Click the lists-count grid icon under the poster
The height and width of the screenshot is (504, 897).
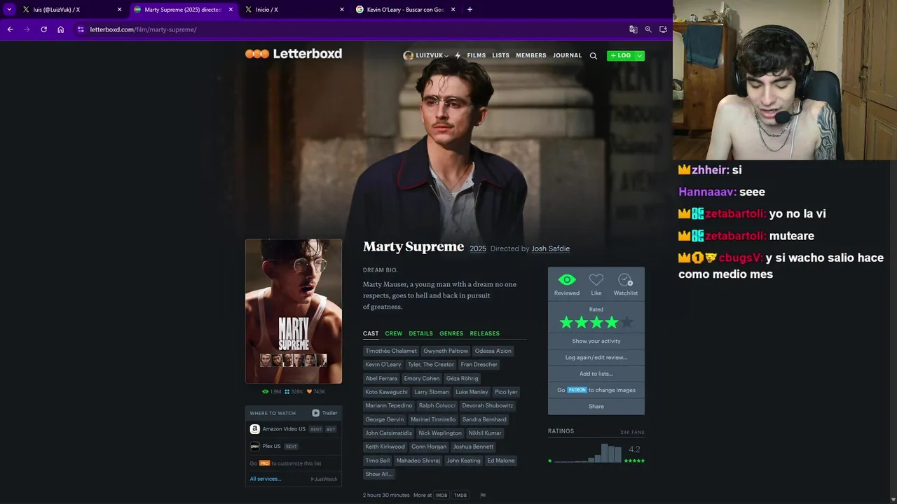(287, 392)
